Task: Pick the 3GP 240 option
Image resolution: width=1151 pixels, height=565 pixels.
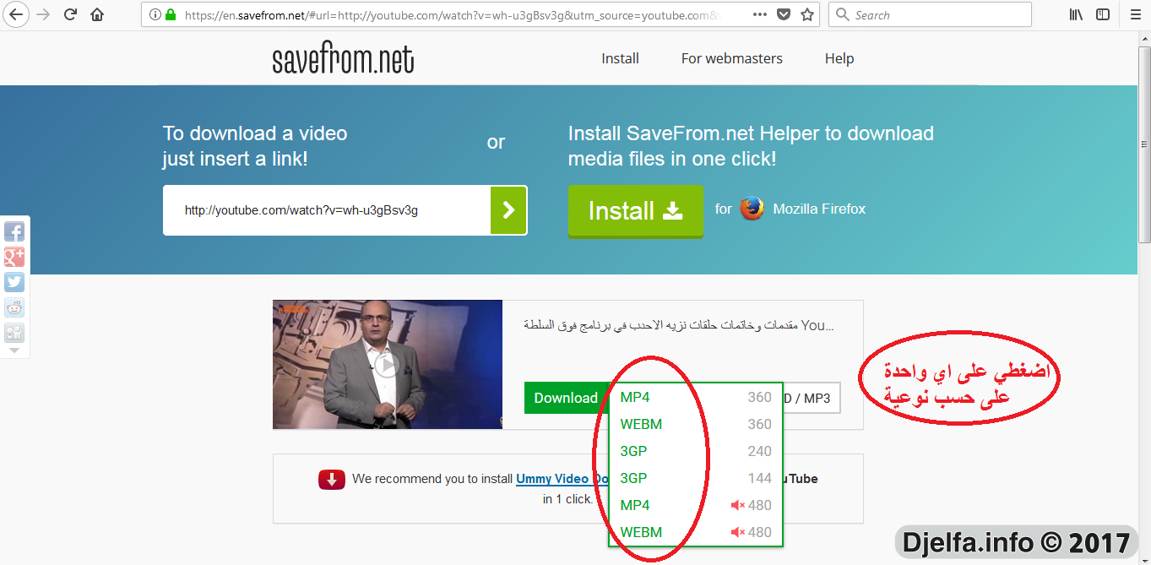Action: [x=696, y=451]
